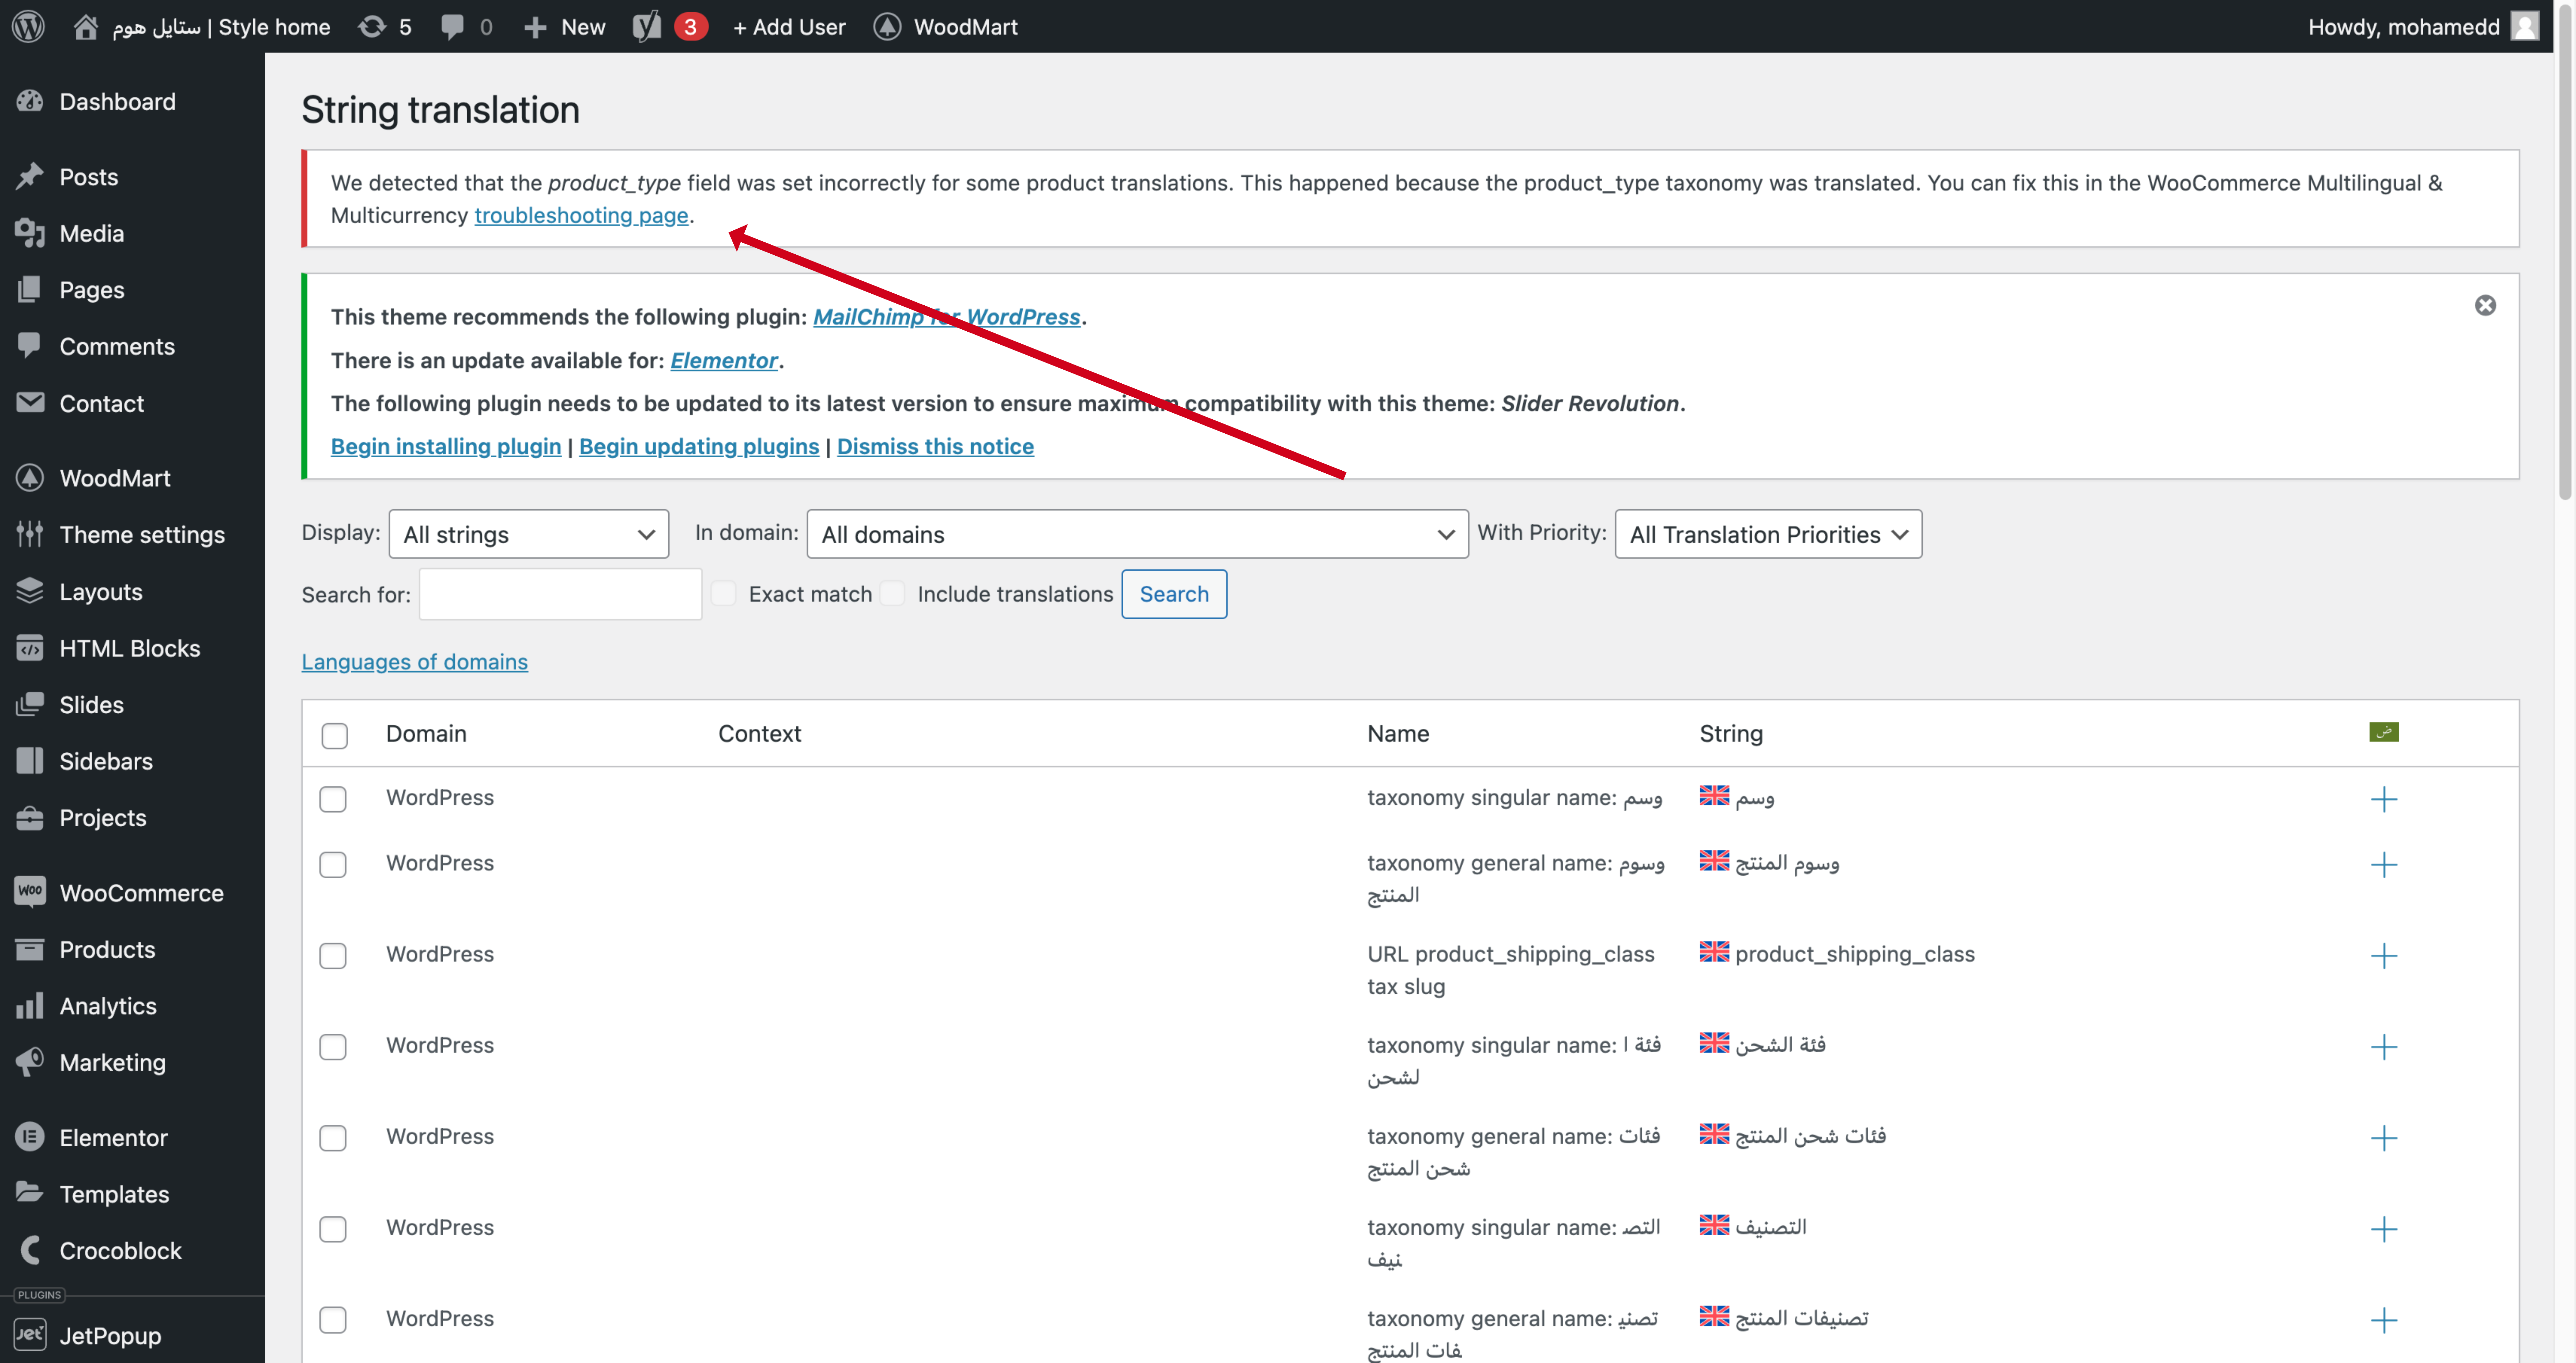This screenshot has height=1363, width=2576.
Task: Add translation for وسم string
Action: tap(2384, 799)
